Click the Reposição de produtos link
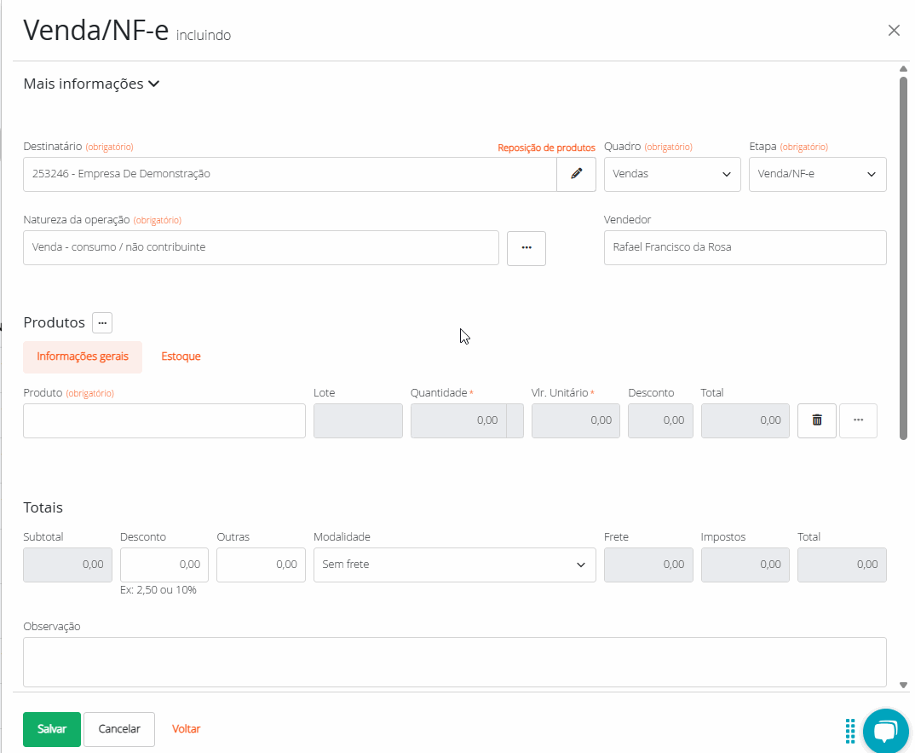The image size is (915, 753). coord(546,148)
